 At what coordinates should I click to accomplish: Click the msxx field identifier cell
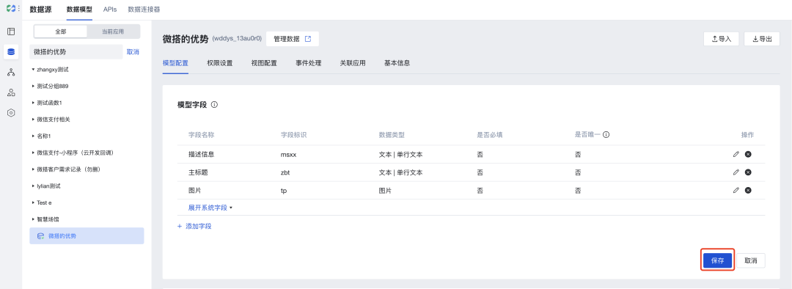click(x=288, y=154)
